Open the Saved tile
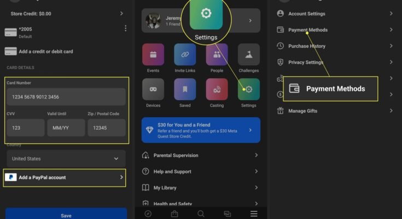The width and height of the screenshot is (402, 219). coord(185,89)
